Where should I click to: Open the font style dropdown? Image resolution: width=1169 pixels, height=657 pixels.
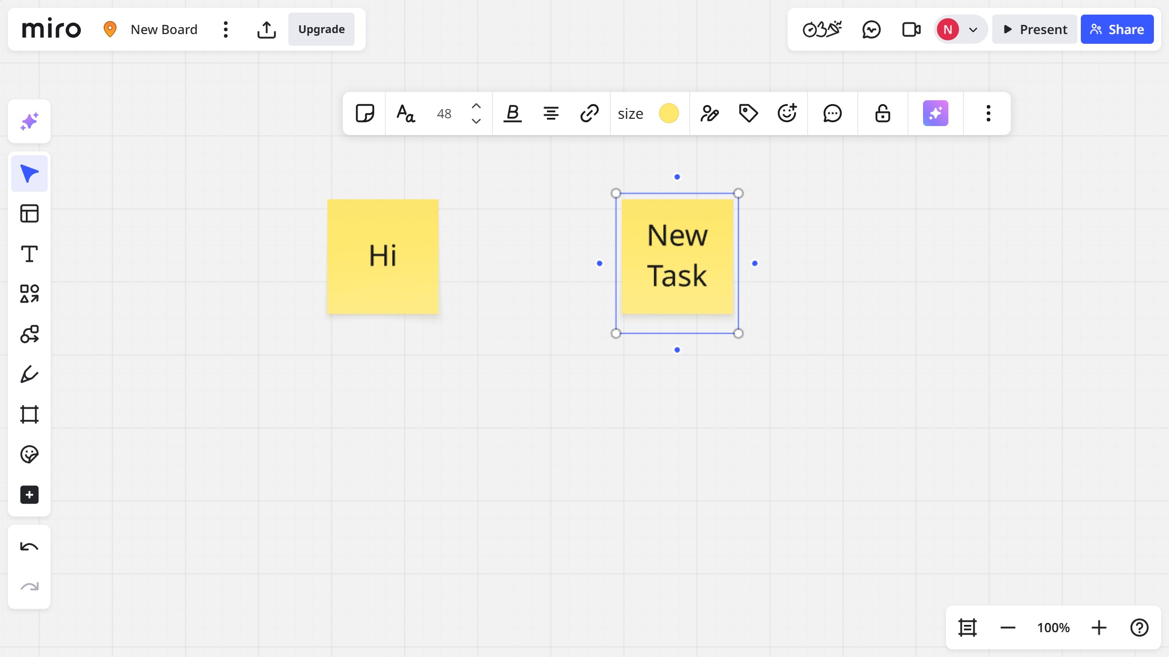click(x=405, y=113)
